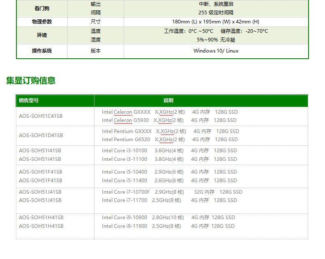Select the 销售型号 column header

tap(29, 101)
